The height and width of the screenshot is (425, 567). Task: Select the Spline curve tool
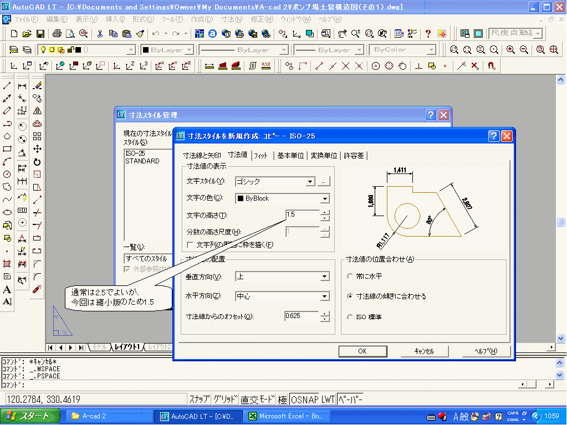click(x=7, y=199)
